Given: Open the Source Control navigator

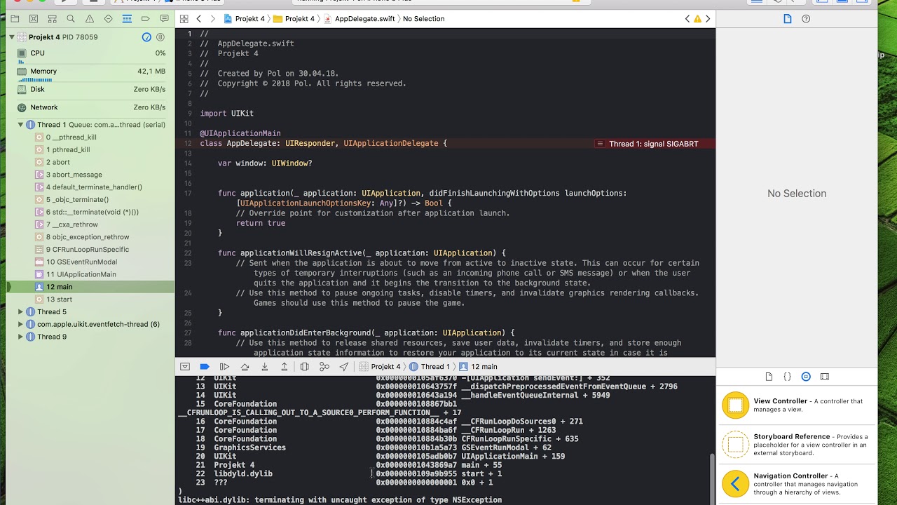Looking at the screenshot, I should coord(34,19).
